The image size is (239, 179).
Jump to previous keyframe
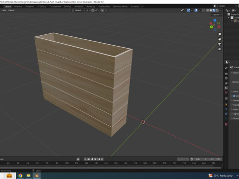tap(89, 159)
